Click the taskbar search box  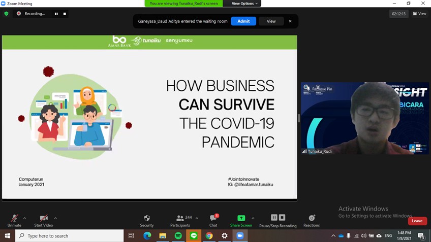(69, 236)
